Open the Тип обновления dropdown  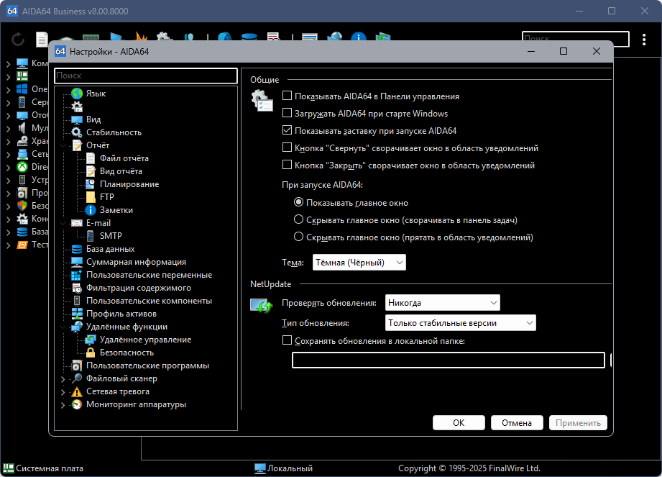coord(460,323)
